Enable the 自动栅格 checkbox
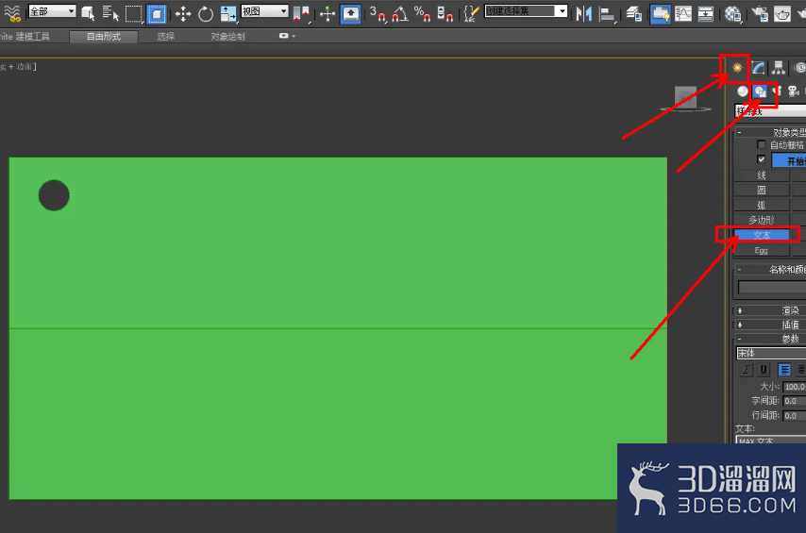This screenshot has height=533, width=806. click(x=762, y=145)
